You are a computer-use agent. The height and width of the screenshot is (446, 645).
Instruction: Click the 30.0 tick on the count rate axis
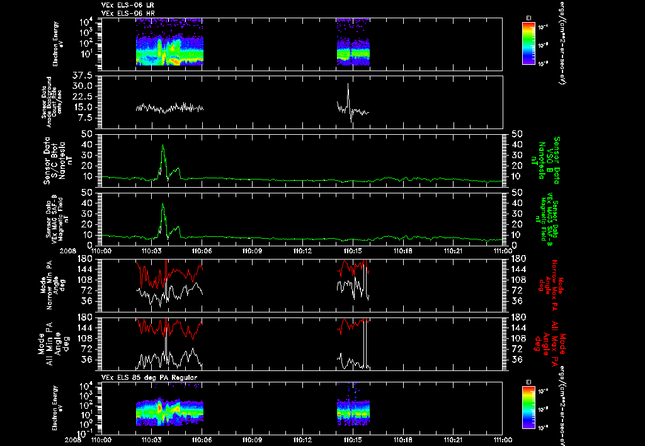point(83,86)
